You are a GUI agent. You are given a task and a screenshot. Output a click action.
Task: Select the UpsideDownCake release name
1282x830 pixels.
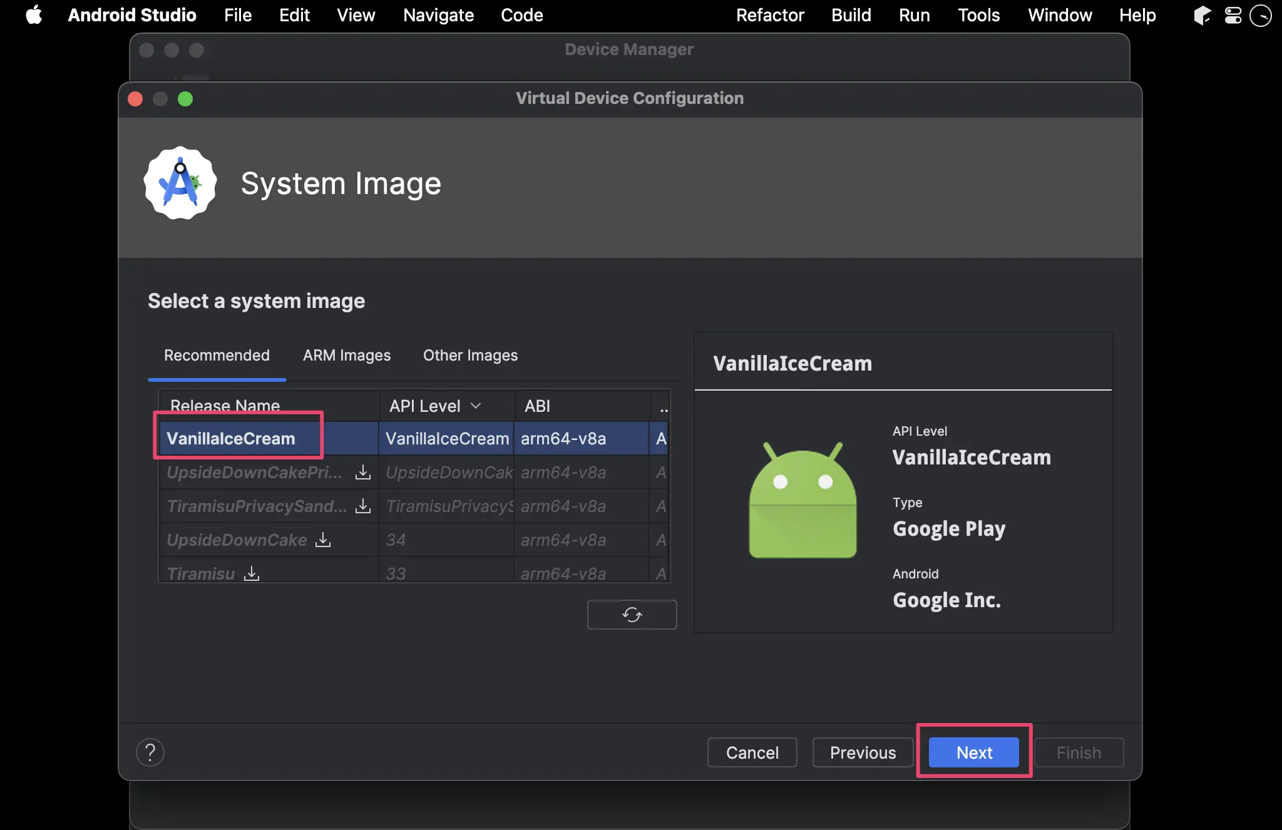(237, 540)
